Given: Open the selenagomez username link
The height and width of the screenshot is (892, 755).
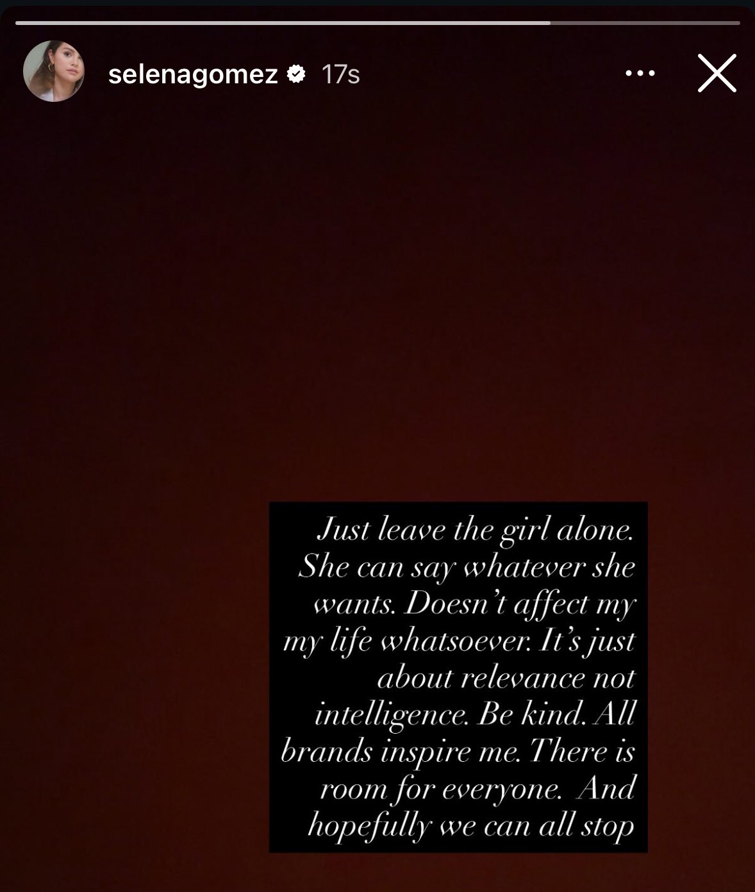Looking at the screenshot, I should click(x=193, y=74).
